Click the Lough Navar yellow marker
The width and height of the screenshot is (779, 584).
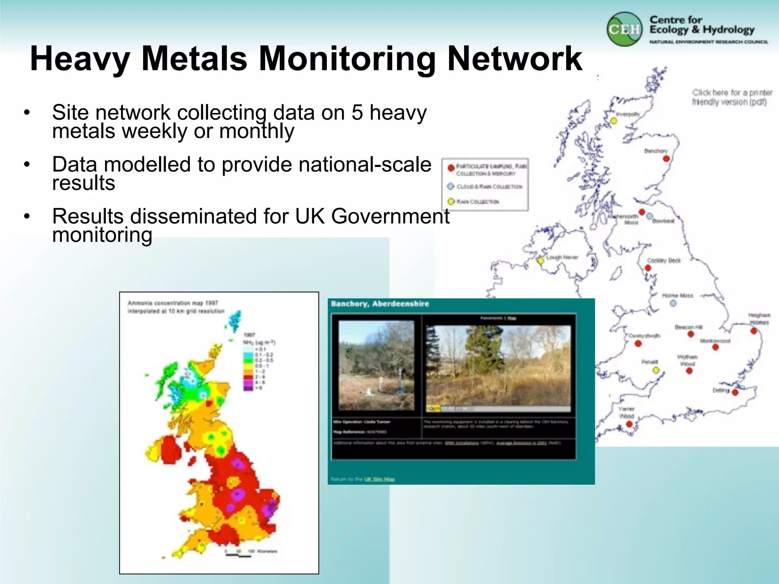(x=541, y=260)
